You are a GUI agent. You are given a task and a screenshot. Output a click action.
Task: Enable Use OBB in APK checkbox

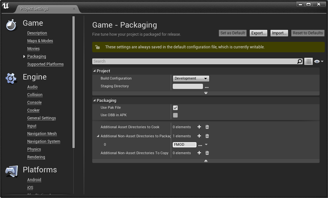coord(175,115)
